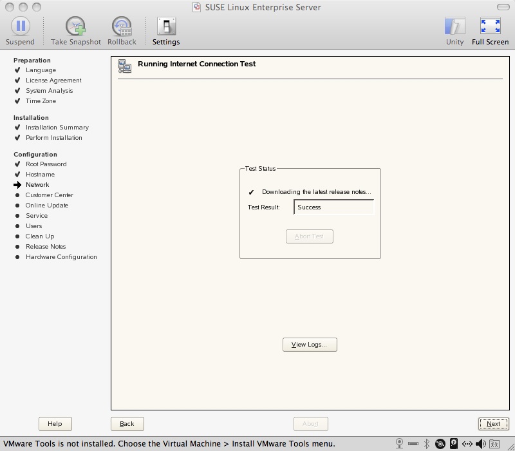
Task: Click the Rollback toolbar icon
Action: [x=122, y=26]
